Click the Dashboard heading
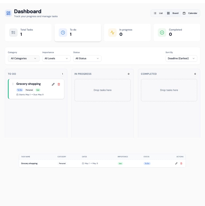Screen dimensions: 205x206 click(28, 12)
